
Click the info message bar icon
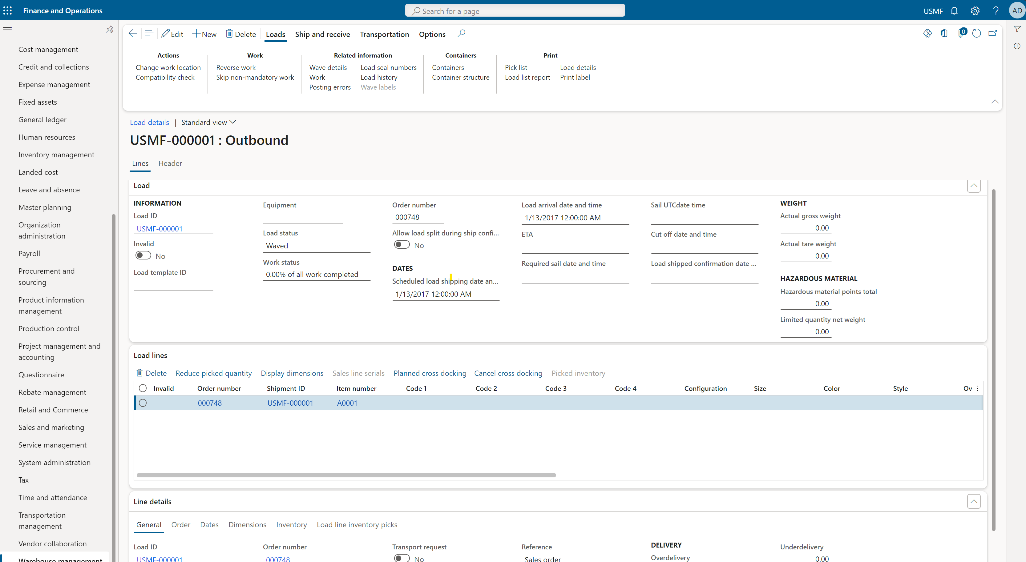point(1017,46)
